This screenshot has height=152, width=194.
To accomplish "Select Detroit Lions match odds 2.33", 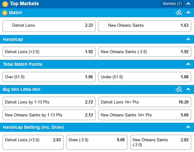I will pyautogui.click(x=49, y=26).
